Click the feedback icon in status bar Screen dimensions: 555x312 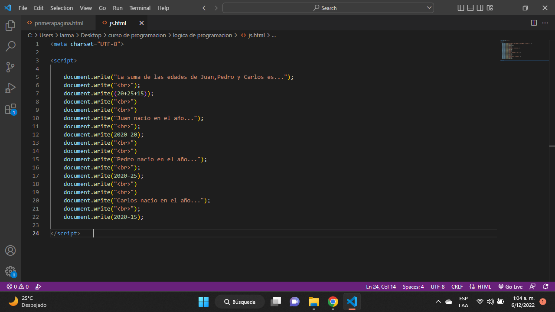[532, 286]
